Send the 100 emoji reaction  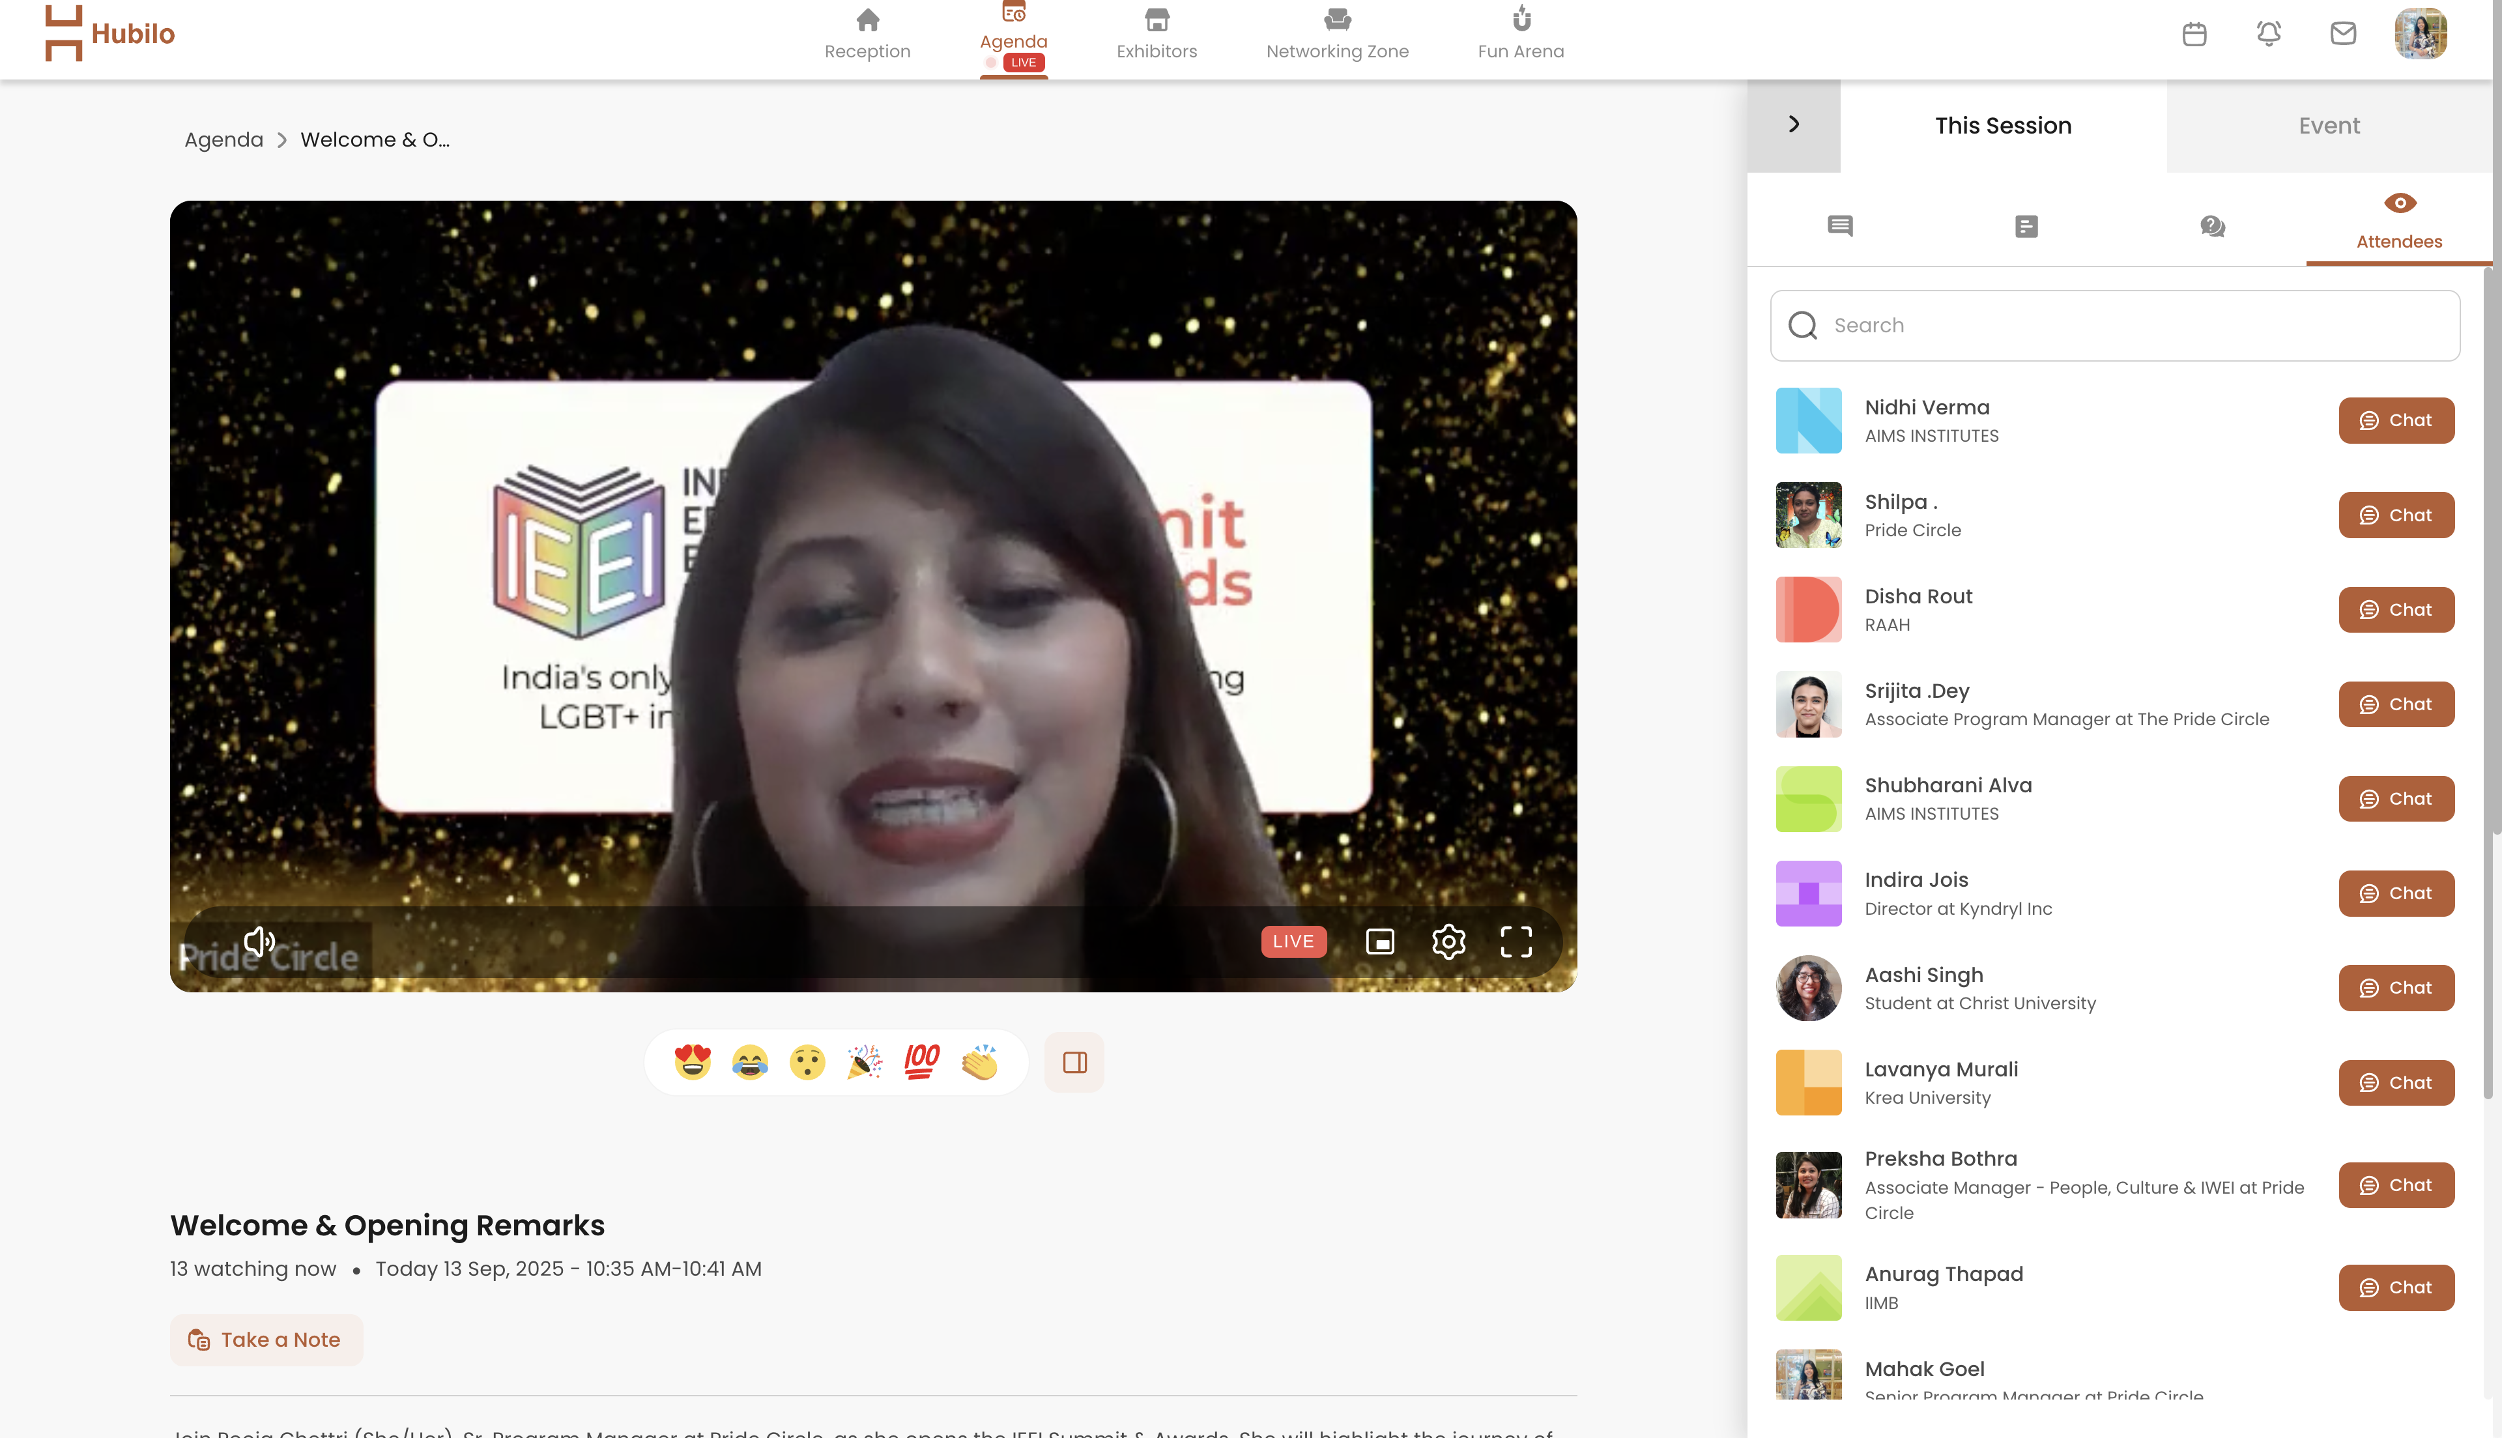[921, 1061]
